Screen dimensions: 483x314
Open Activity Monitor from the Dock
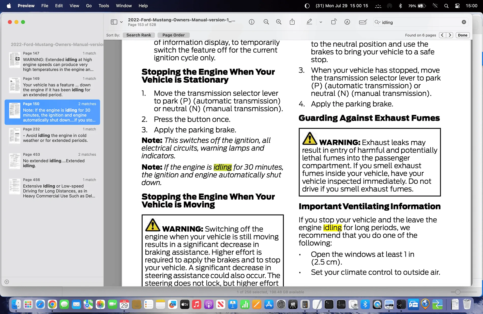pyautogui.click(x=341, y=304)
